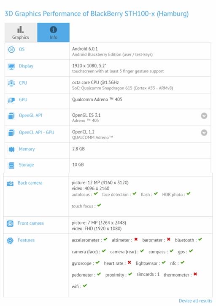Expand the OpenCL 1.2 details
Viewport: 216px width, 306px height.
[204, 133]
